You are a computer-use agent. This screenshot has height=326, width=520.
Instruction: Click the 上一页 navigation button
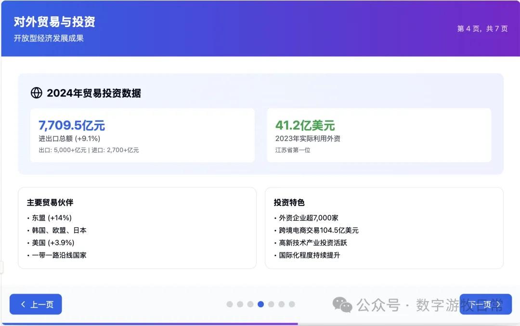point(36,304)
